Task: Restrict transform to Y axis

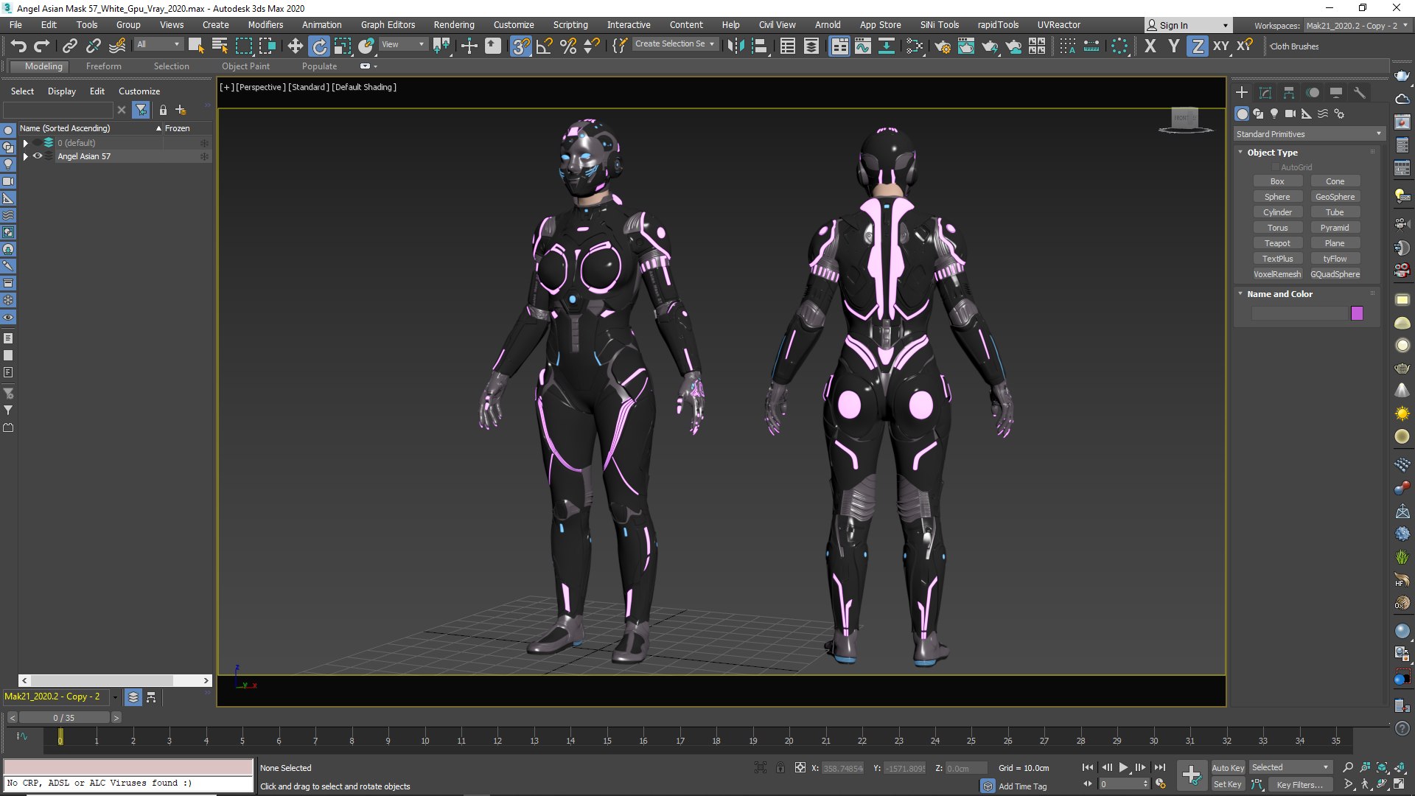Action: 1174,46
